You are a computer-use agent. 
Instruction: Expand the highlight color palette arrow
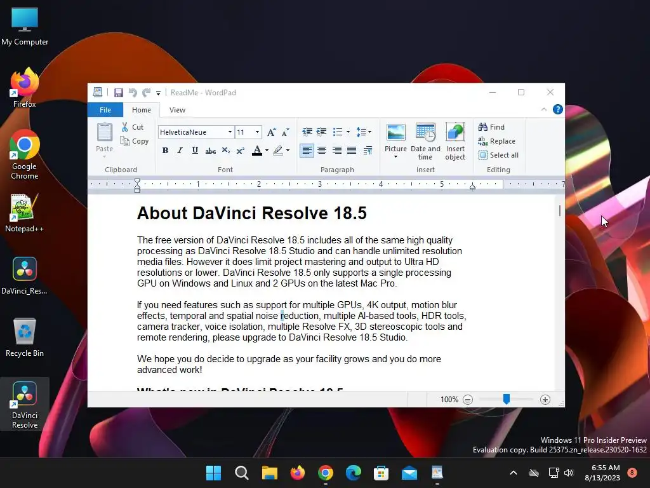point(288,150)
